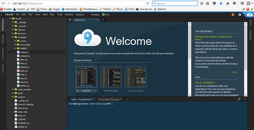This screenshot has height=130, width=254.
Task: Choose the Minimal Editor preset thumbnail
Action: tap(111, 77)
